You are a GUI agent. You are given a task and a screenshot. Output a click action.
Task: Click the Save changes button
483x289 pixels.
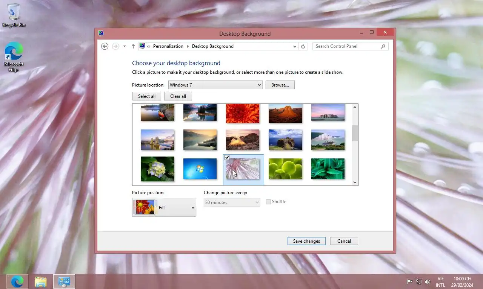pos(306,241)
